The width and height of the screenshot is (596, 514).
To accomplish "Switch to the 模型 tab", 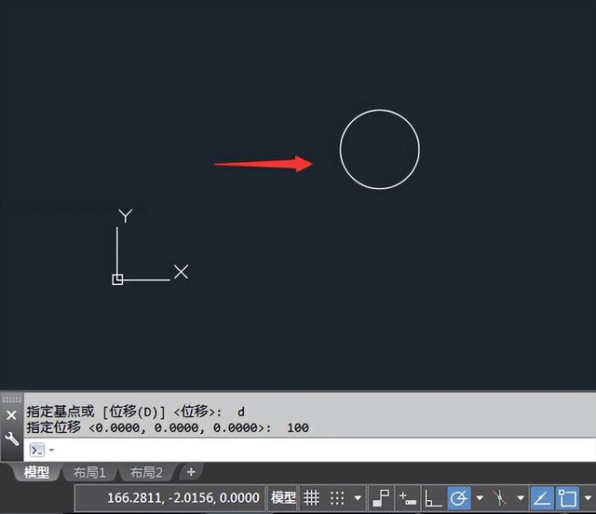I will pos(36,472).
